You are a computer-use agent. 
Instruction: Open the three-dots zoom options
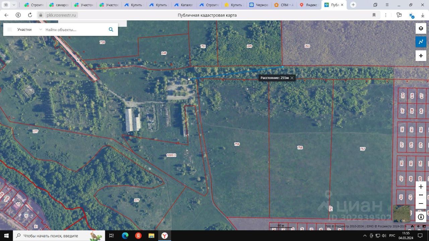click(x=421, y=195)
